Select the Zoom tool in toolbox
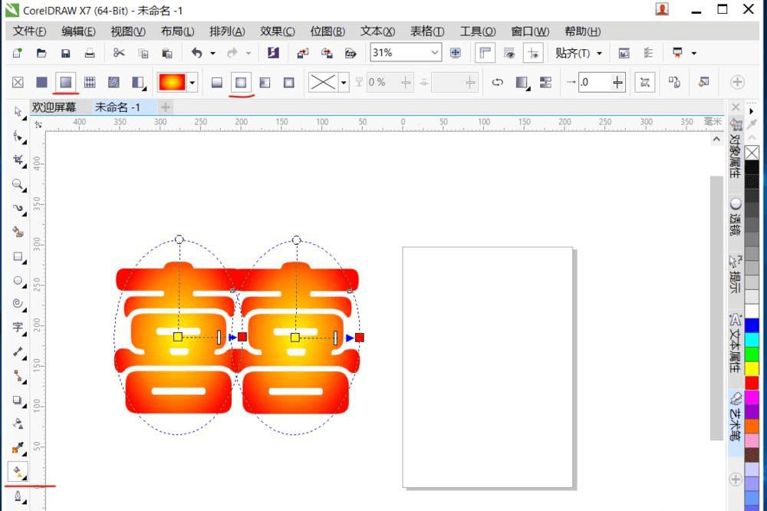Screen dimensions: 767x511 coord(18,184)
